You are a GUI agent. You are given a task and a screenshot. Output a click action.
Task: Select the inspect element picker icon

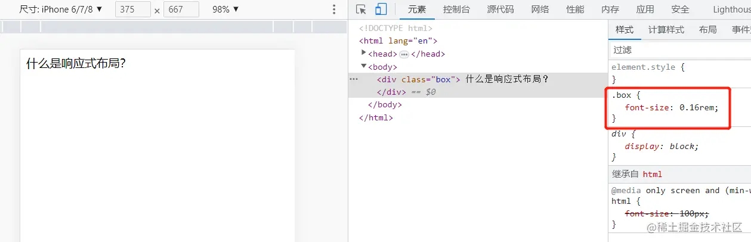[361, 9]
